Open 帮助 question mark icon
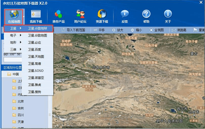The height and width of the screenshot is (129, 205). click(146, 14)
